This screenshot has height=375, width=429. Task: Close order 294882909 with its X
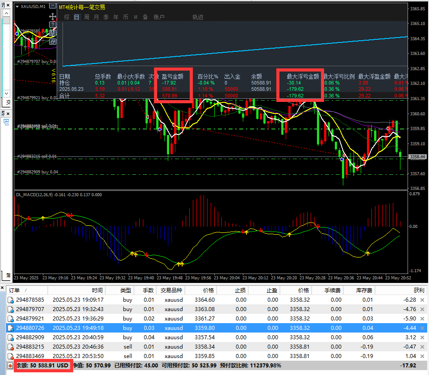tap(422, 337)
